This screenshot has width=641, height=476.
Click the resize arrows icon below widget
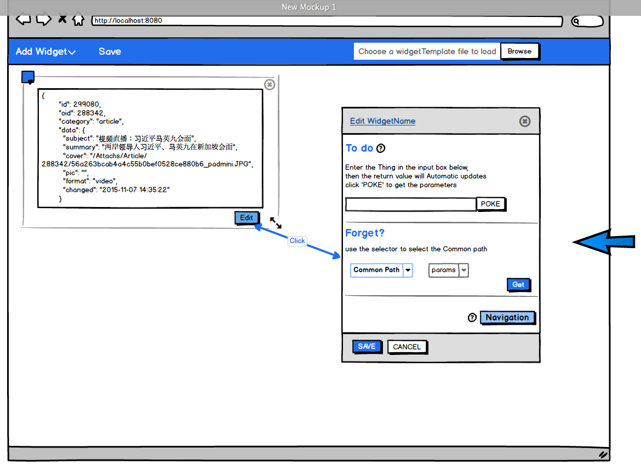(276, 223)
